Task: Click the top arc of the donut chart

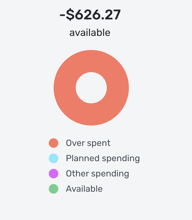Action: click(x=91, y=61)
